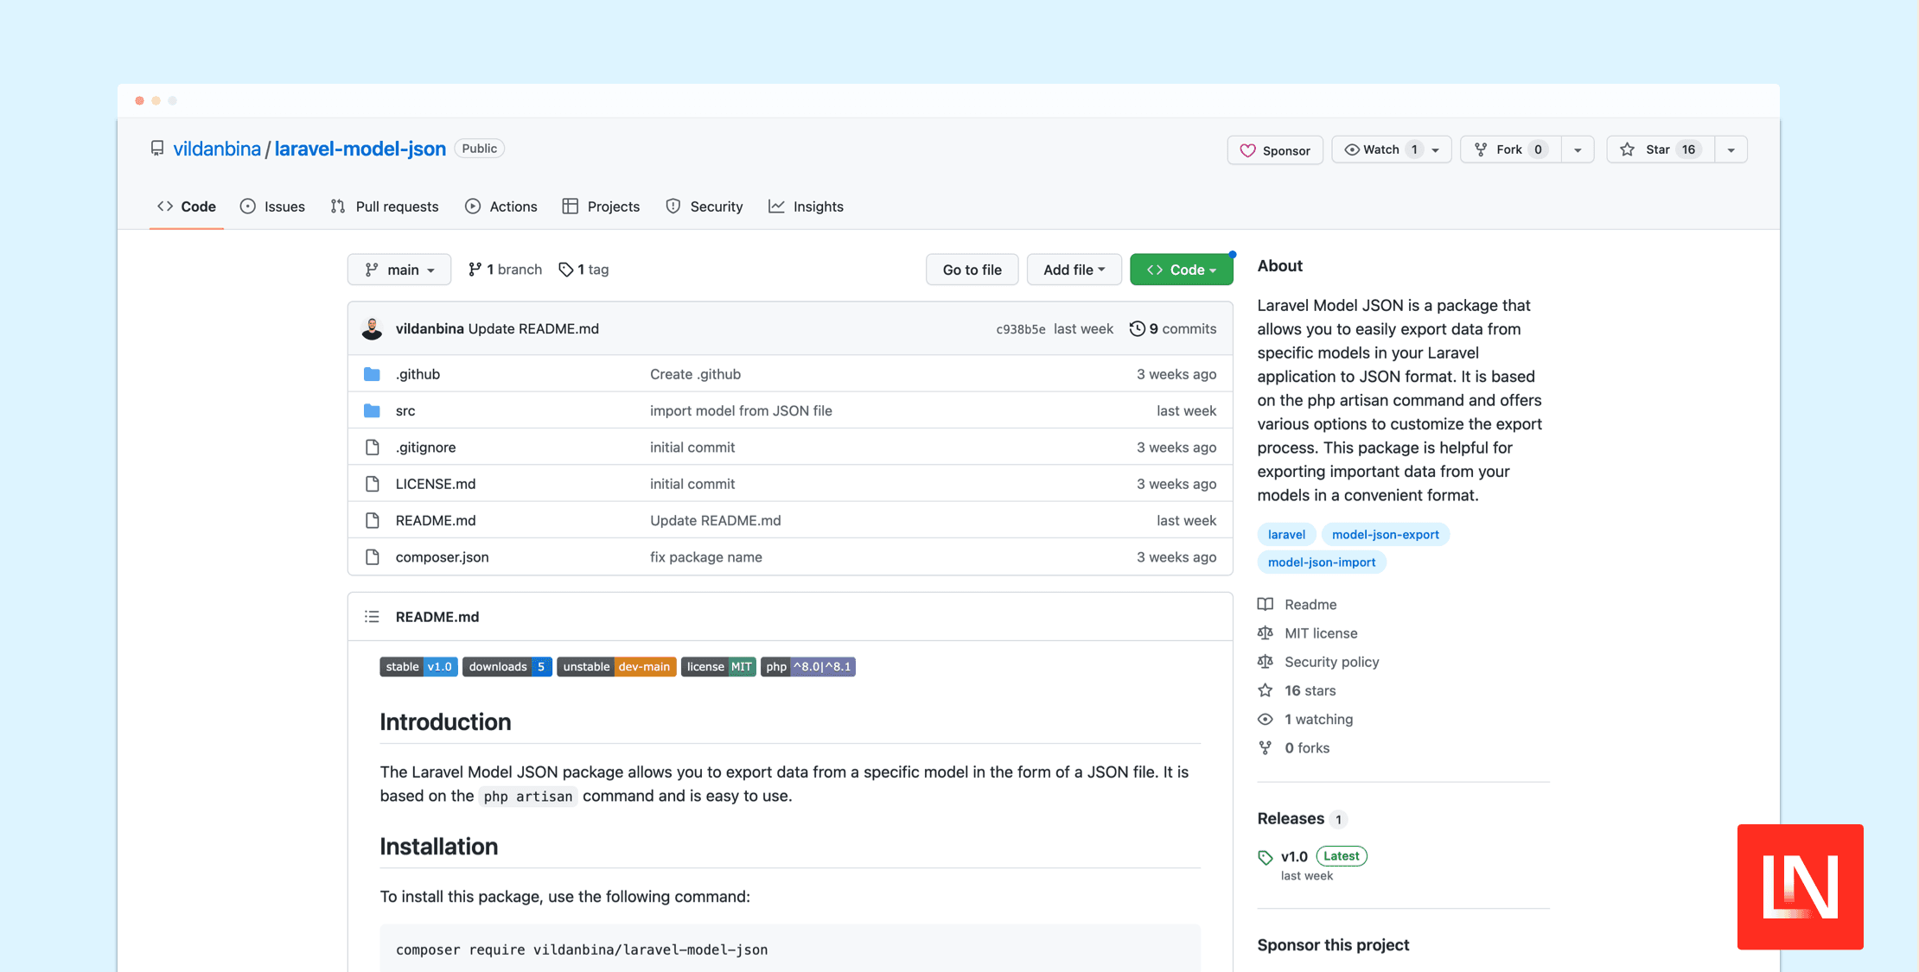Image resolution: width=1919 pixels, height=972 pixels.
Task: Click the downloads 5 badge
Action: [507, 666]
